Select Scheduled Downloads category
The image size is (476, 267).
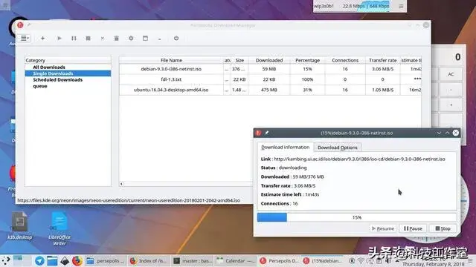click(x=58, y=79)
